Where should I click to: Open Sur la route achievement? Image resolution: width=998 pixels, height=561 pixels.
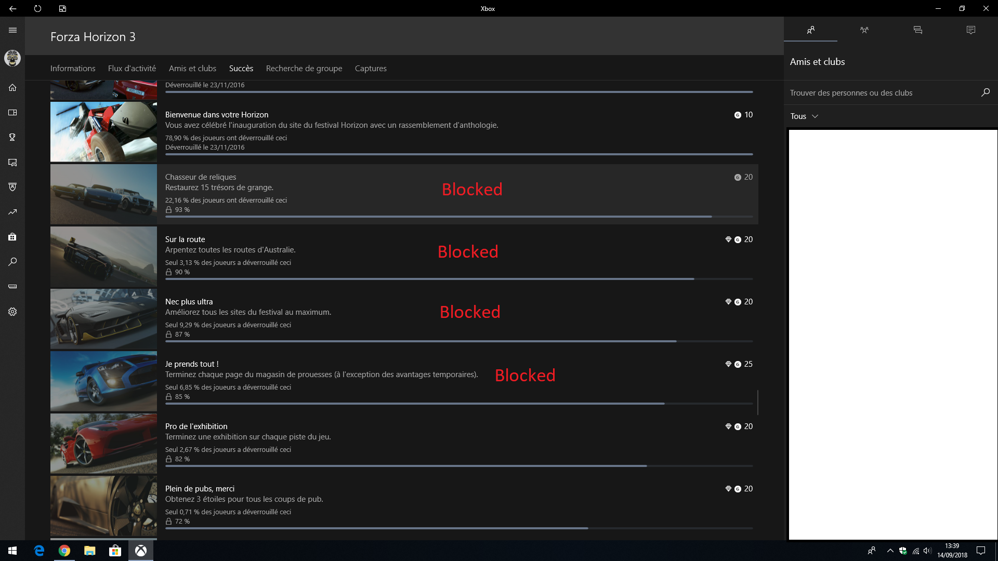(404, 257)
